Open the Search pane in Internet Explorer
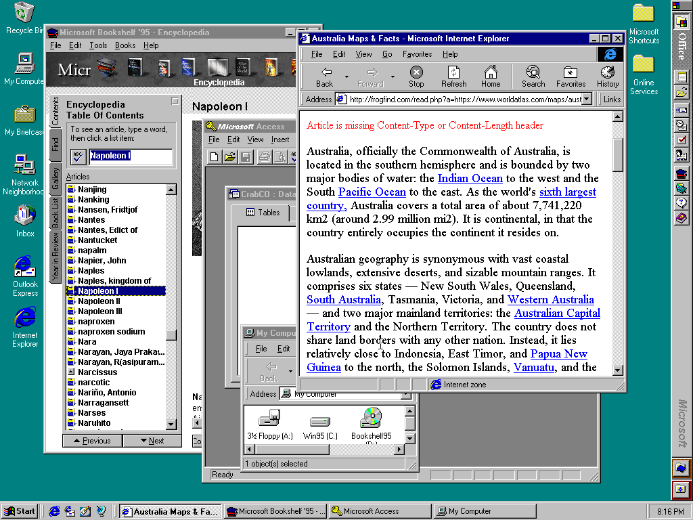This screenshot has width=693, height=520. pyautogui.click(x=533, y=77)
